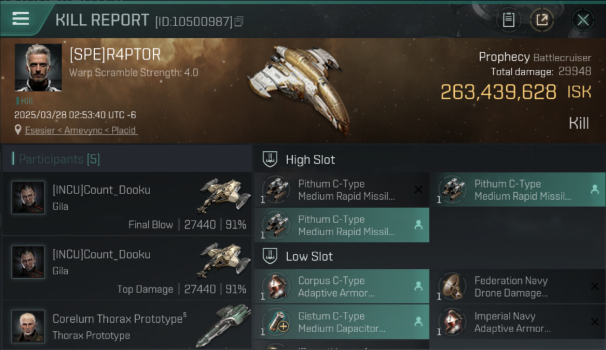Click the Low Slot shield icon

[x=270, y=256]
